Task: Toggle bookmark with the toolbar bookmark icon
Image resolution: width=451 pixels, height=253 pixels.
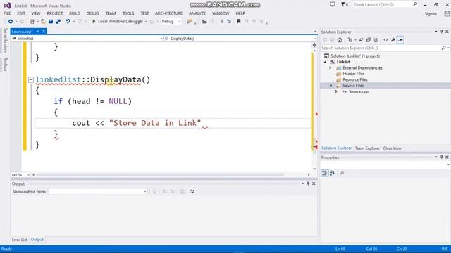Action: [x=238, y=22]
